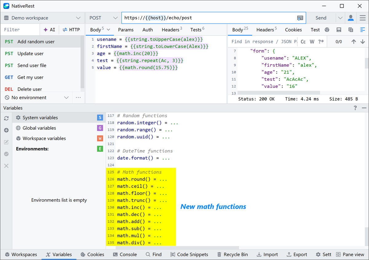Screen dimensions: 369x260
Task: Expand request Body type chevron
Action: tap(108, 30)
